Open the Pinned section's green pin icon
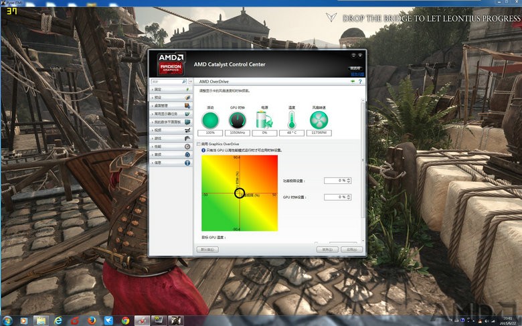Screen dimensions: 522x326 (187, 89)
